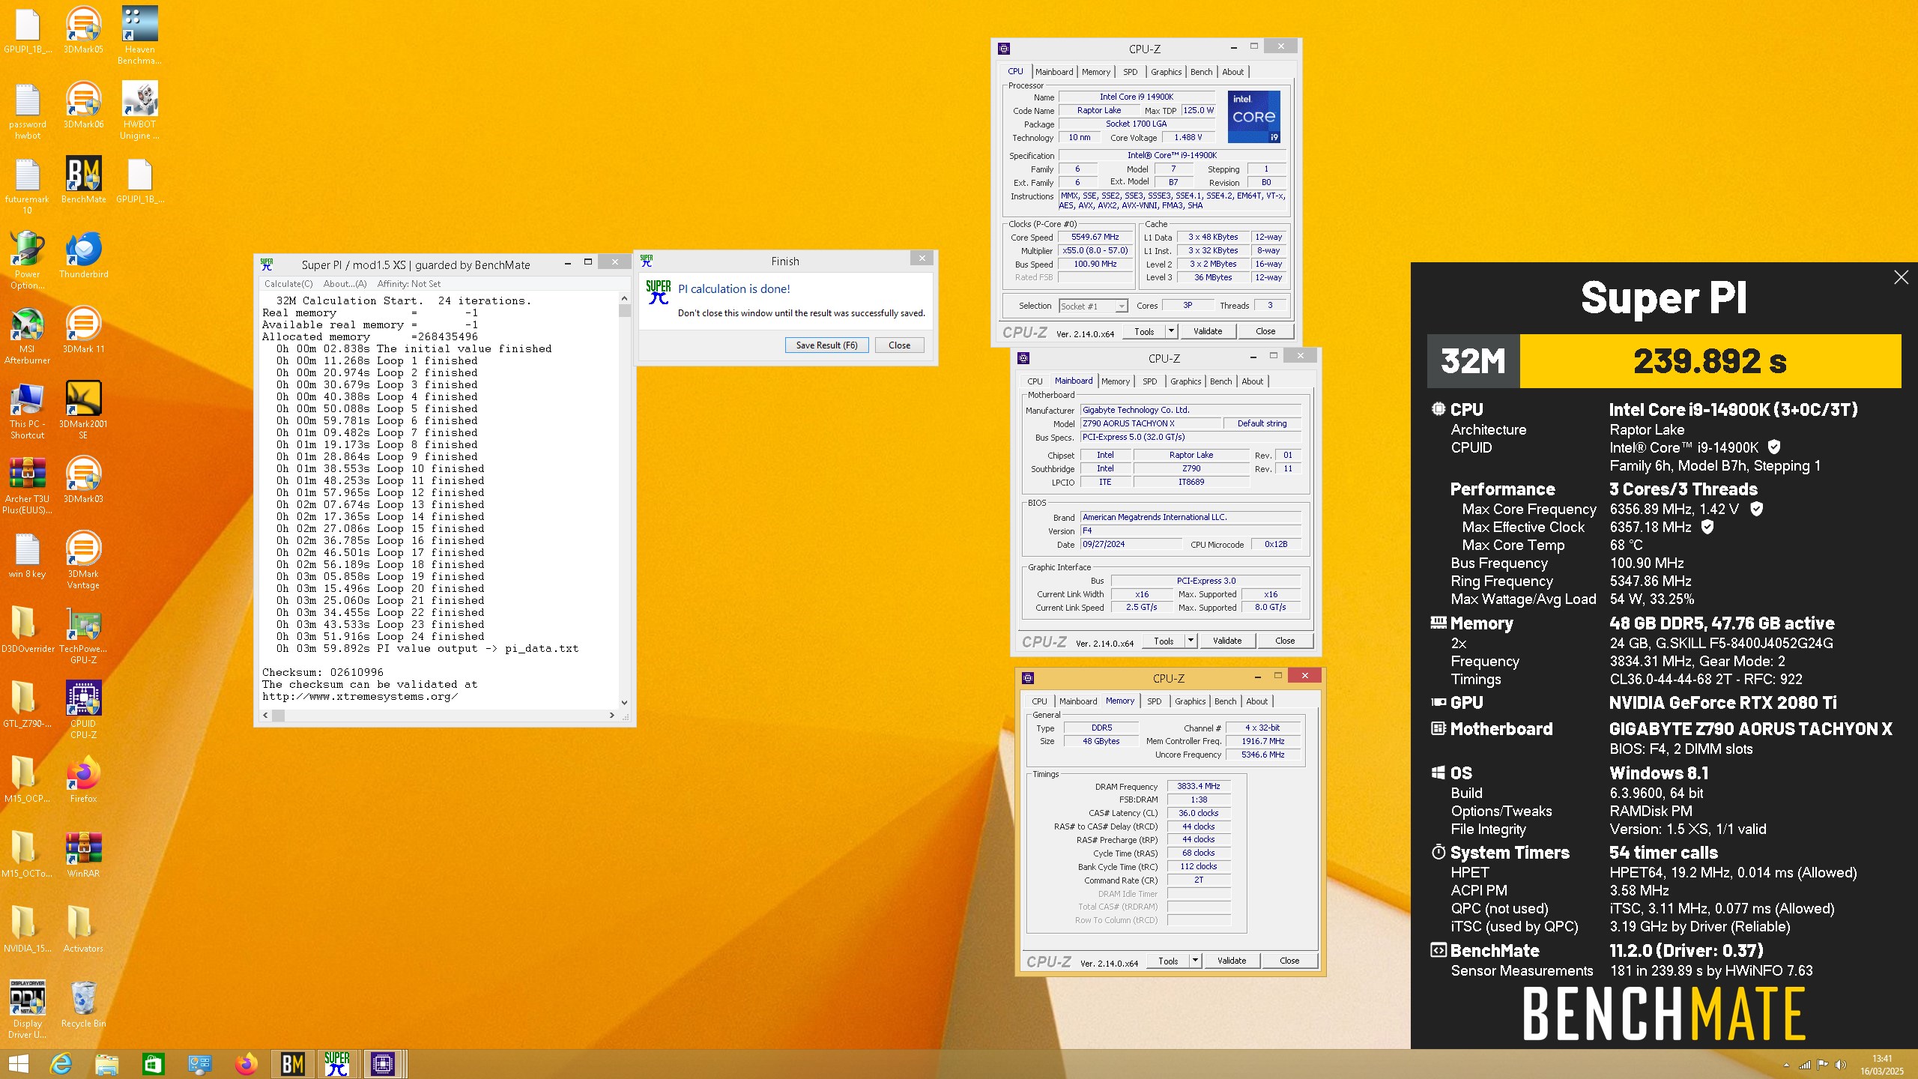Open the Windows Store taskbar icon
Screen dimensions: 1918x1079
[154, 1064]
